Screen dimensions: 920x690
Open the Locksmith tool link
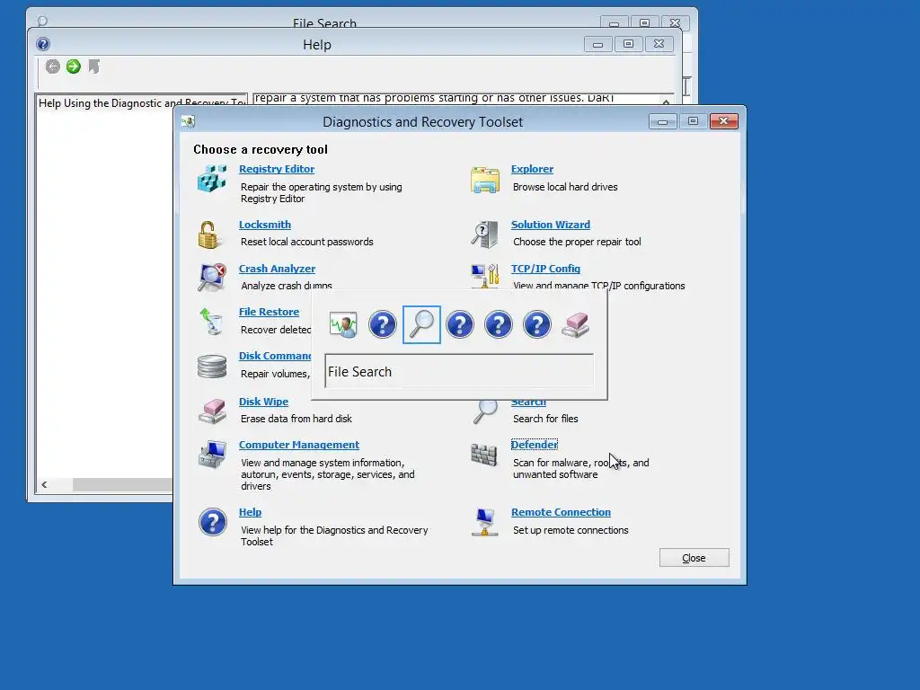pos(265,225)
